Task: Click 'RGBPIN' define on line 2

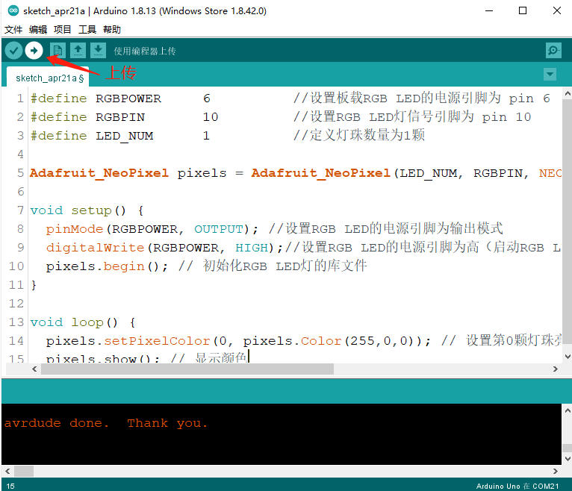Action: click(x=120, y=117)
